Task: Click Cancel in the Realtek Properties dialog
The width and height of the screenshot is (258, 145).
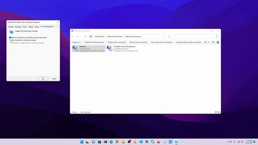Action: pos(54,79)
